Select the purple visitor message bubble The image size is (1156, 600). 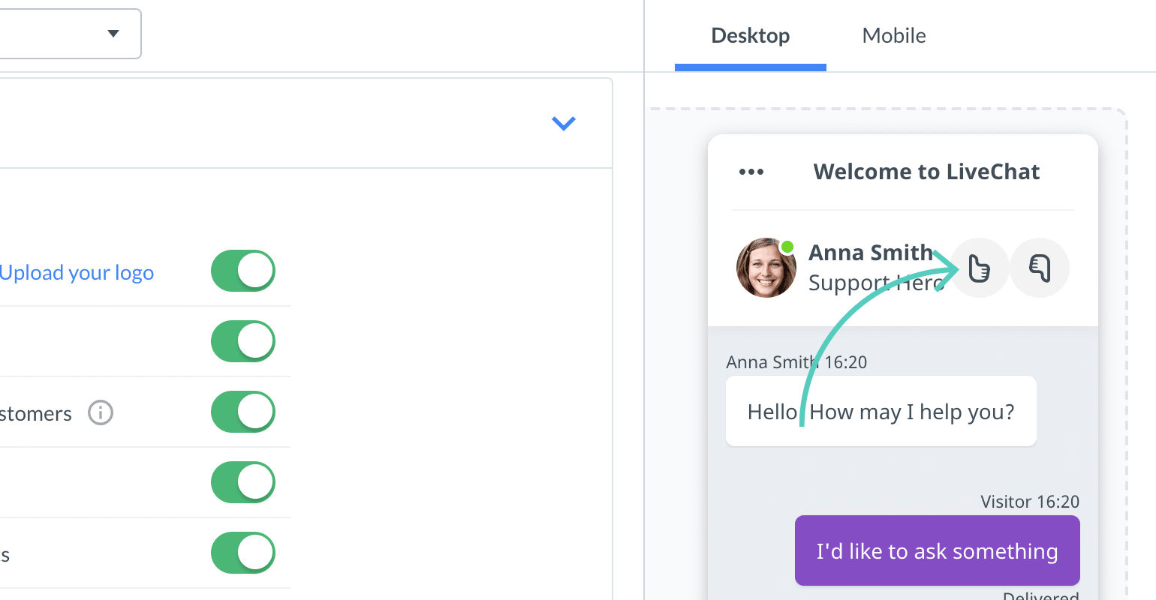[x=937, y=550]
